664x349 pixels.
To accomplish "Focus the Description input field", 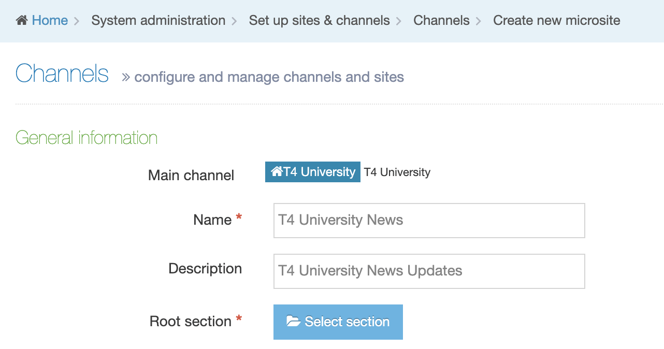I will pyautogui.click(x=429, y=271).
